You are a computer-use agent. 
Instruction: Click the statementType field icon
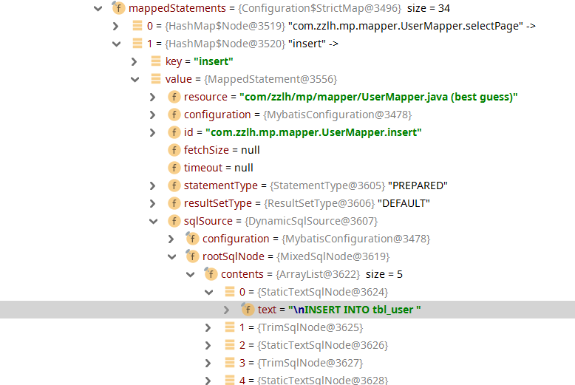pyautogui.click(x=174, y=185)
